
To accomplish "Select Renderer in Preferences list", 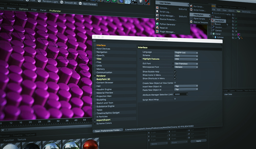I will [101, 76].
